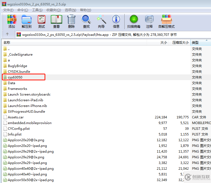Select AppIcon29x29@2x~ipad.png file
Viewport: 211px width, 183px height.
(29, 152)
